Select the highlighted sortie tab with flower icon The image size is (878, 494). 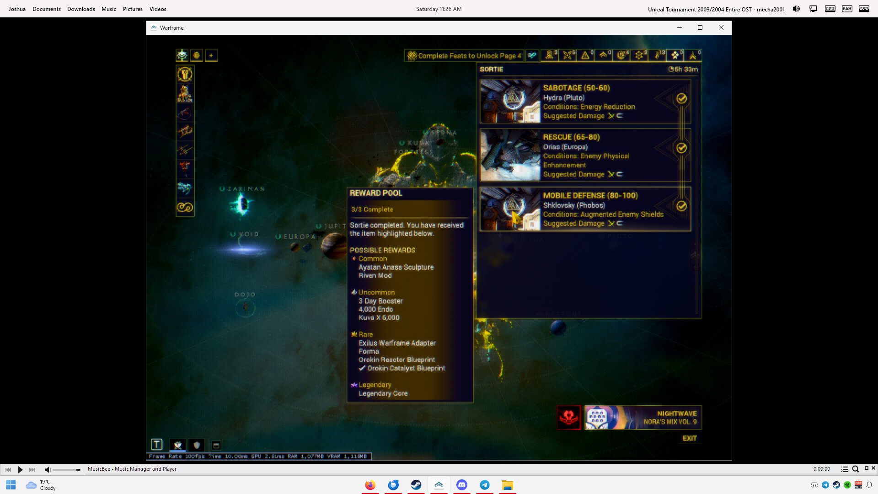pyautogui.click(x=675, y=55)
